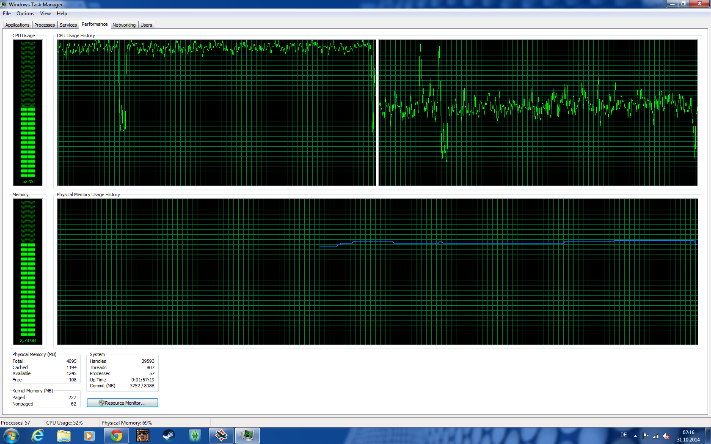
Task: Open Internet Explorer from taskbar
Action: (x=38, y=436)
